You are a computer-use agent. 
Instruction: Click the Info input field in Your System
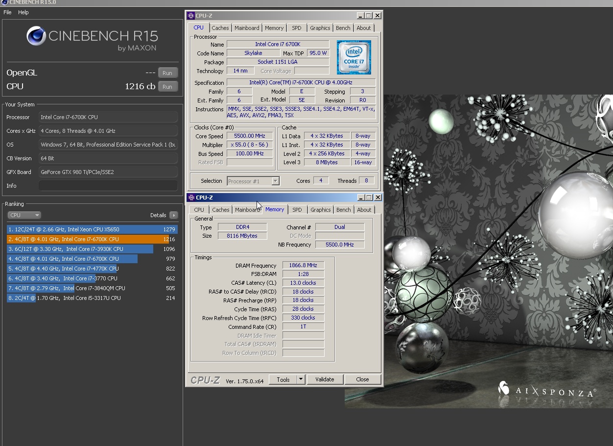click(108, 186)
